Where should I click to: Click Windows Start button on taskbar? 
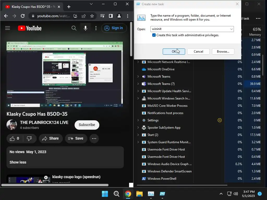pos(105,194)
